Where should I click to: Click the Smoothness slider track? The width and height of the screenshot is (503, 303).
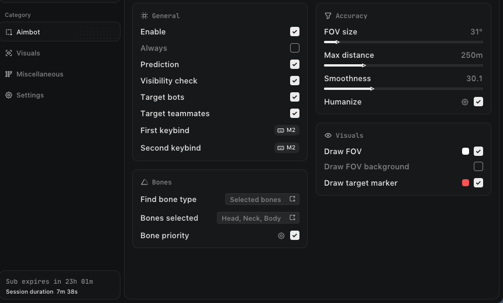point(403,89)
